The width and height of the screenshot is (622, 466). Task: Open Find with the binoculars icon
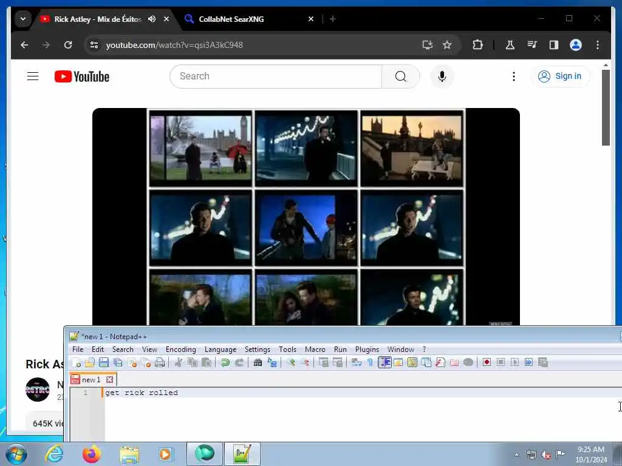258,362
